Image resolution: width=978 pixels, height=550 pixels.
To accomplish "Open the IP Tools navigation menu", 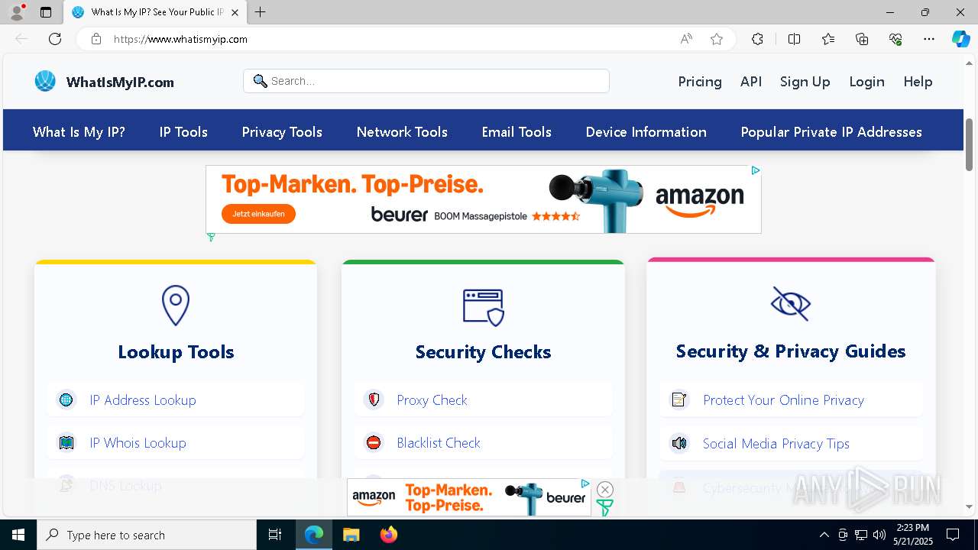I will pos(183,132).
